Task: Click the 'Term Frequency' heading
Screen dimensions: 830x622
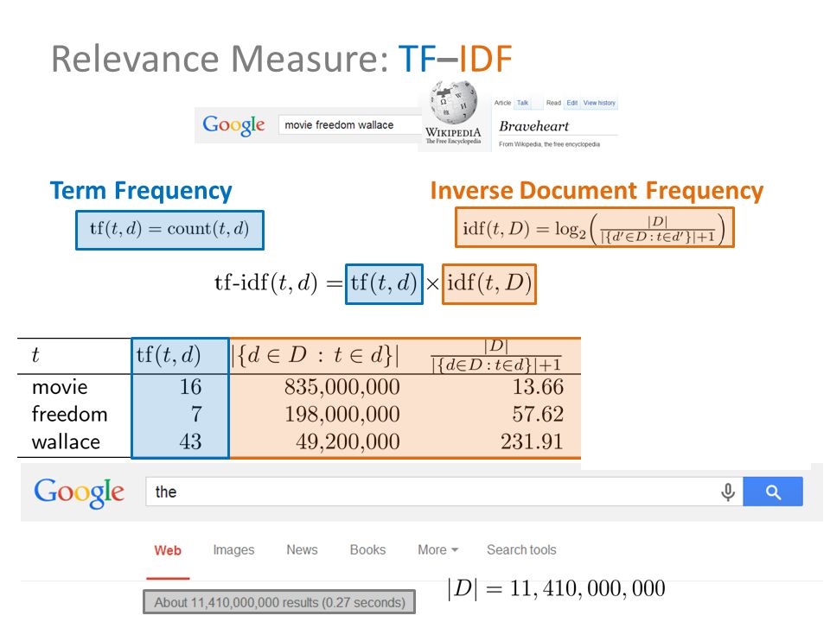Action: [141, 191]
